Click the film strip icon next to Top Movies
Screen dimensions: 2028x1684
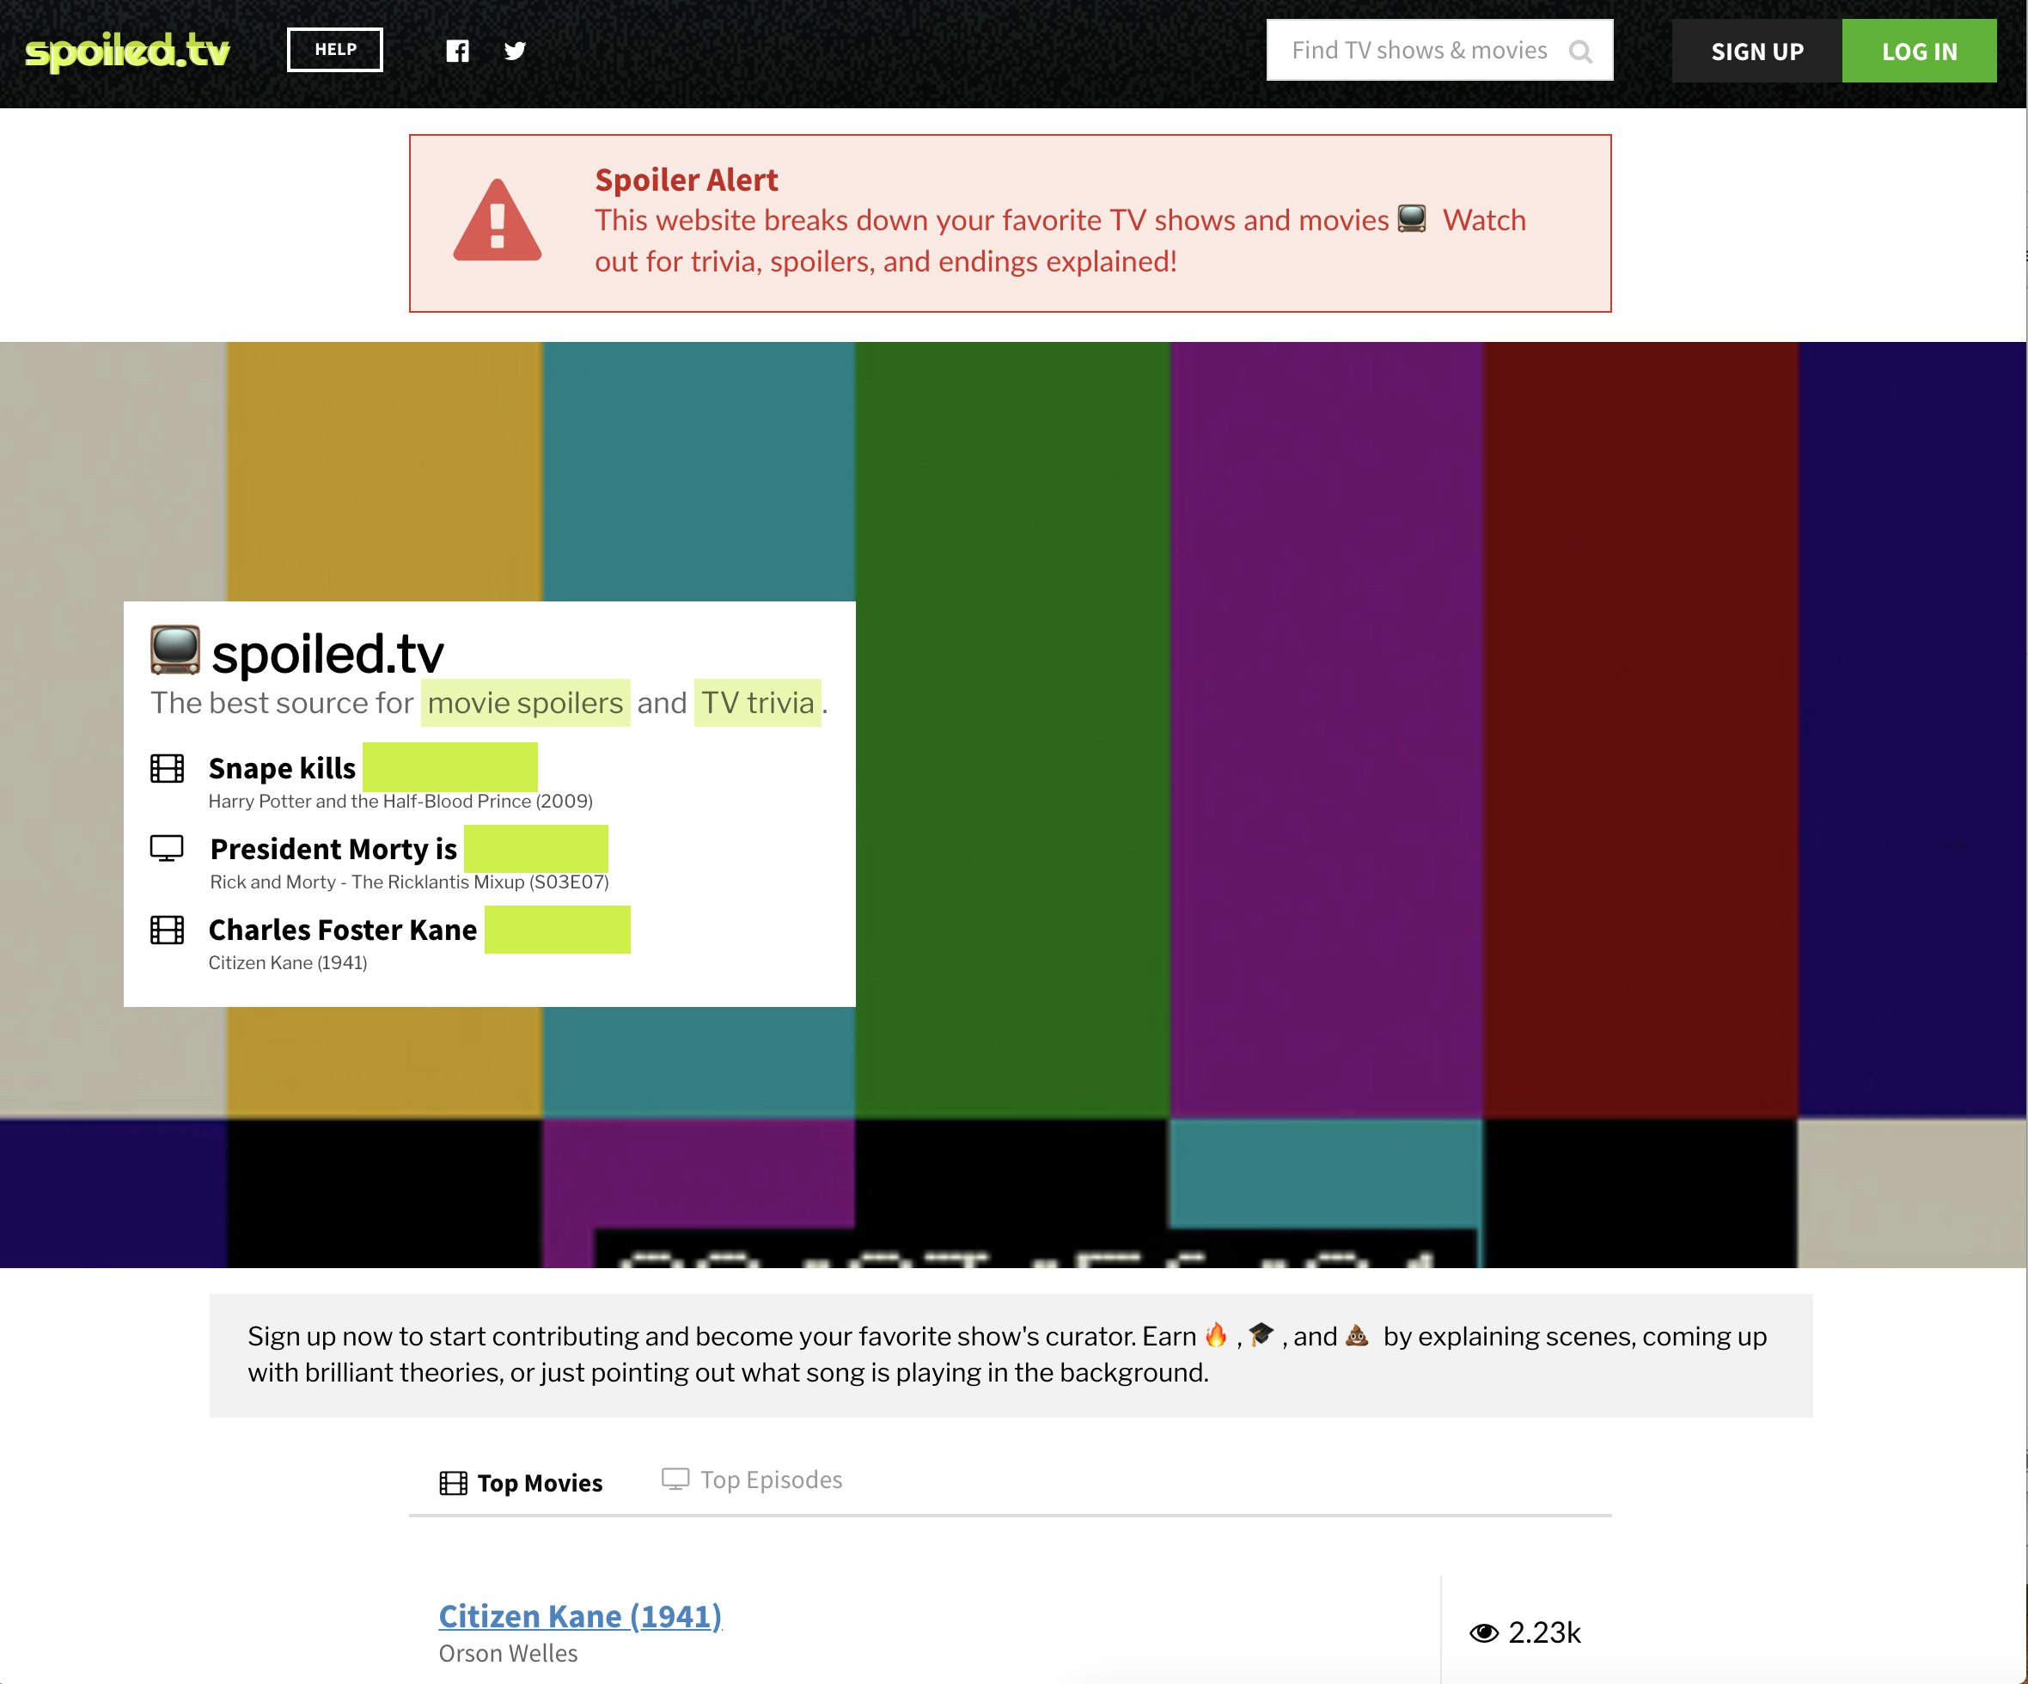(454, 1480)
